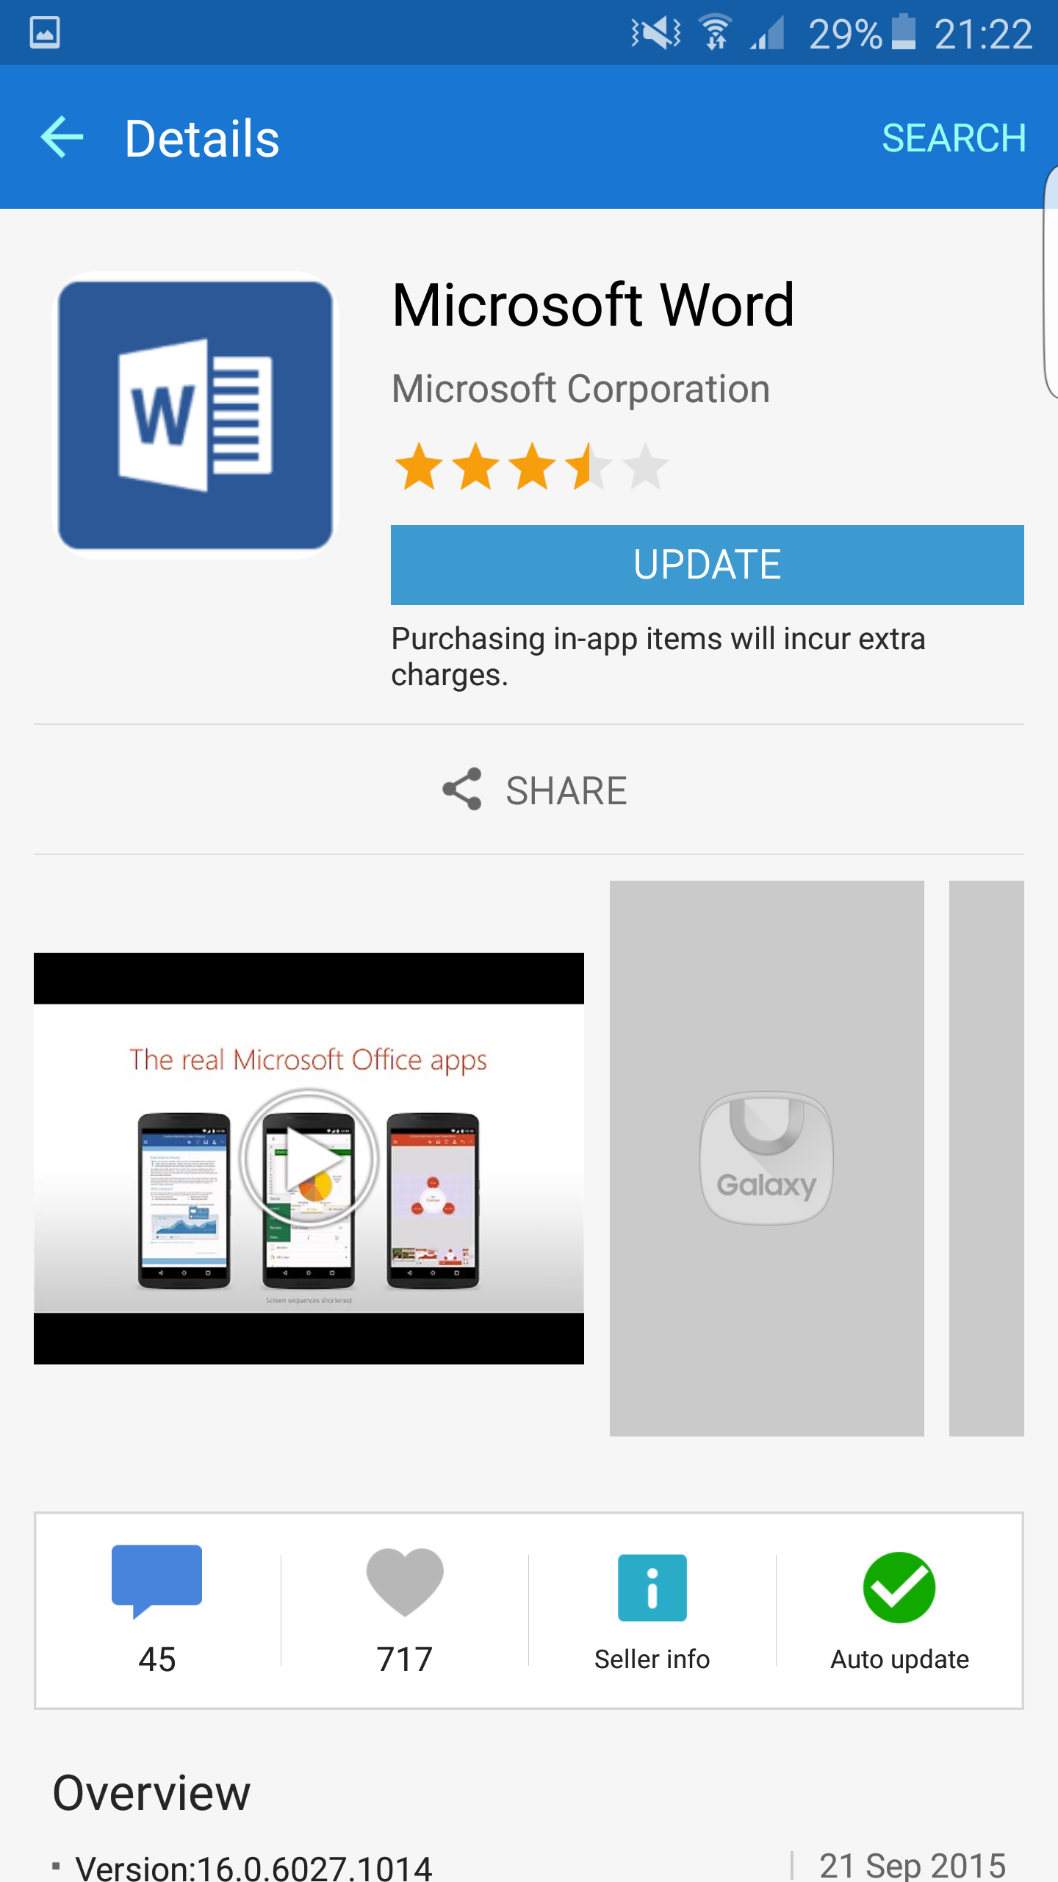The height and width of the screenshot is (1882, 1058).
Task: Tap the image notification icon in status bar
Action: click(45, 33)
